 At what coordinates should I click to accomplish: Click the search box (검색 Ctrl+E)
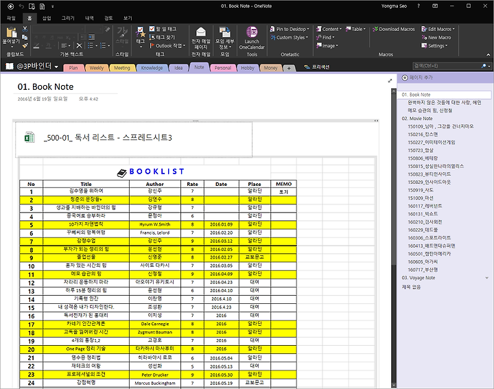click(446, 66)
